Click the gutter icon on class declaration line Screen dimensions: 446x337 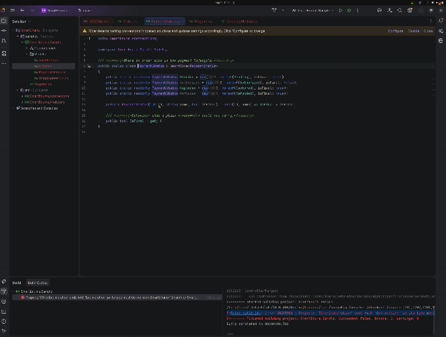point(89,66)
